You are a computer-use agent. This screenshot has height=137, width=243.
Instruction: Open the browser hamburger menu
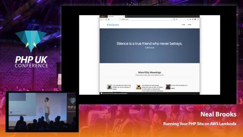[198, 19]
